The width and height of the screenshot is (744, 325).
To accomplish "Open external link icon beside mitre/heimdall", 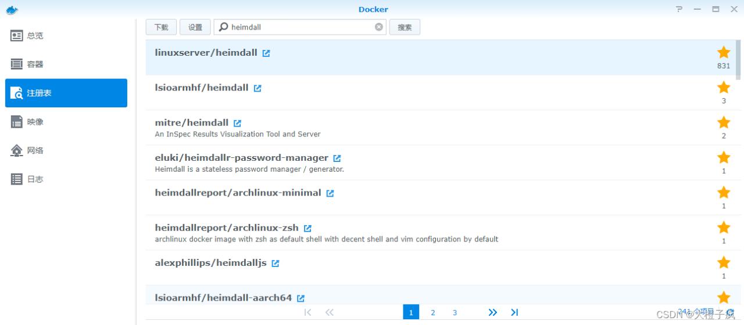I will pos(237,123).
